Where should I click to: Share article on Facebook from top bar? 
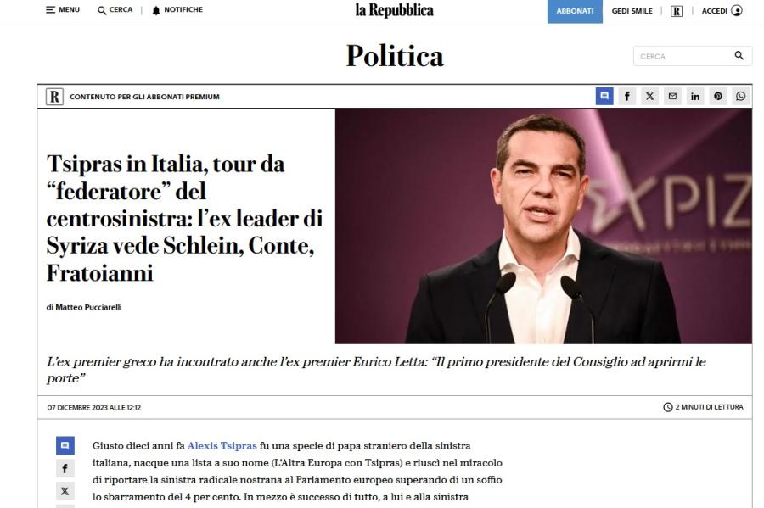[x=627, y=96]
